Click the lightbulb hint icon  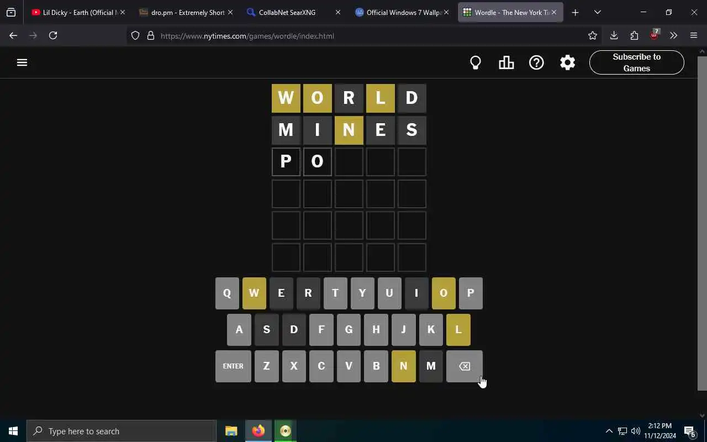(x=476, y=62)
